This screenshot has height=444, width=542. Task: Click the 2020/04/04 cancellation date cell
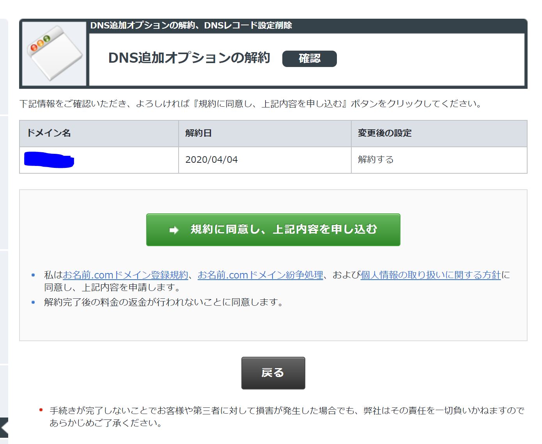pos(211,160)
